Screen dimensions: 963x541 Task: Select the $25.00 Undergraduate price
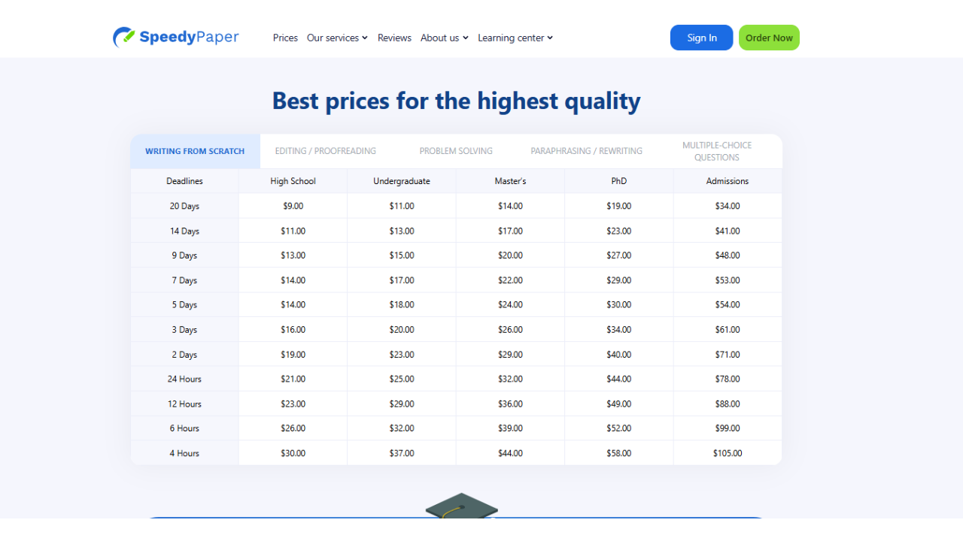[x=402, y=379]
